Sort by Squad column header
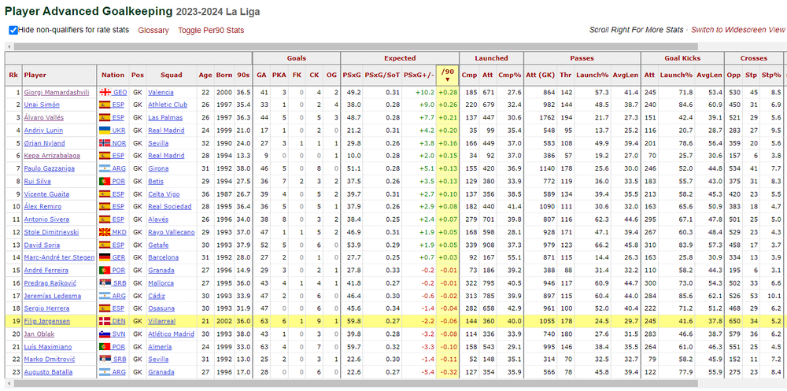Screen dimensions: 787x391 pyautogui.click(x=171, y=75)
